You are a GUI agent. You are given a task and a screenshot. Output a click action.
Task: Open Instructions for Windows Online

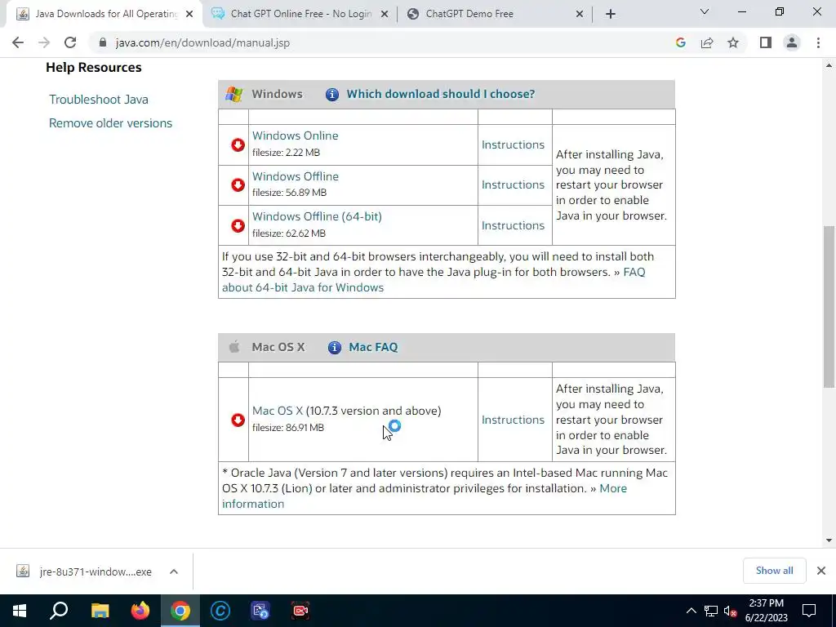tap(513, 145)
